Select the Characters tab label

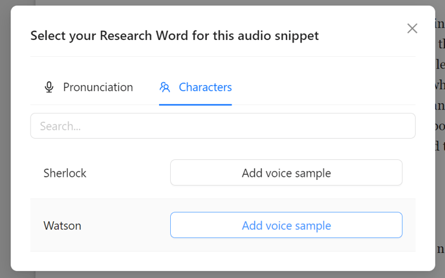(x=205, y=87)
